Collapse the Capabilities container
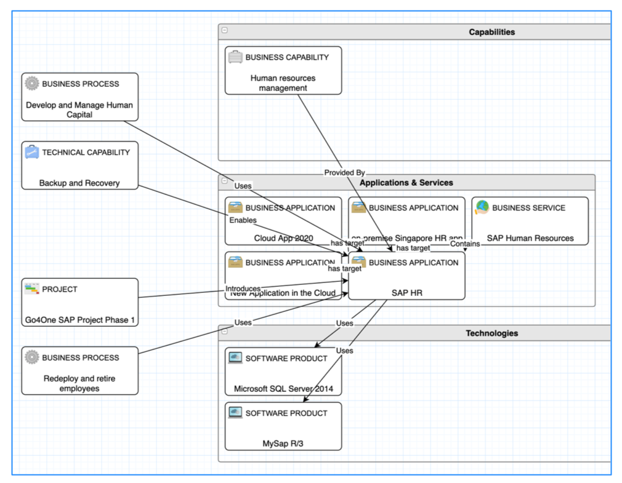Screen dimensions: 622x483 tap(225, 30)
